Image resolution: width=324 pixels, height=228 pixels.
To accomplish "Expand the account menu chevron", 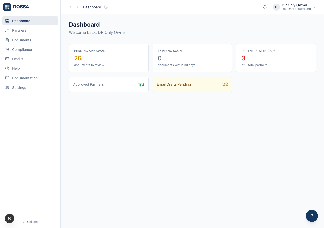I will point(314,7).
